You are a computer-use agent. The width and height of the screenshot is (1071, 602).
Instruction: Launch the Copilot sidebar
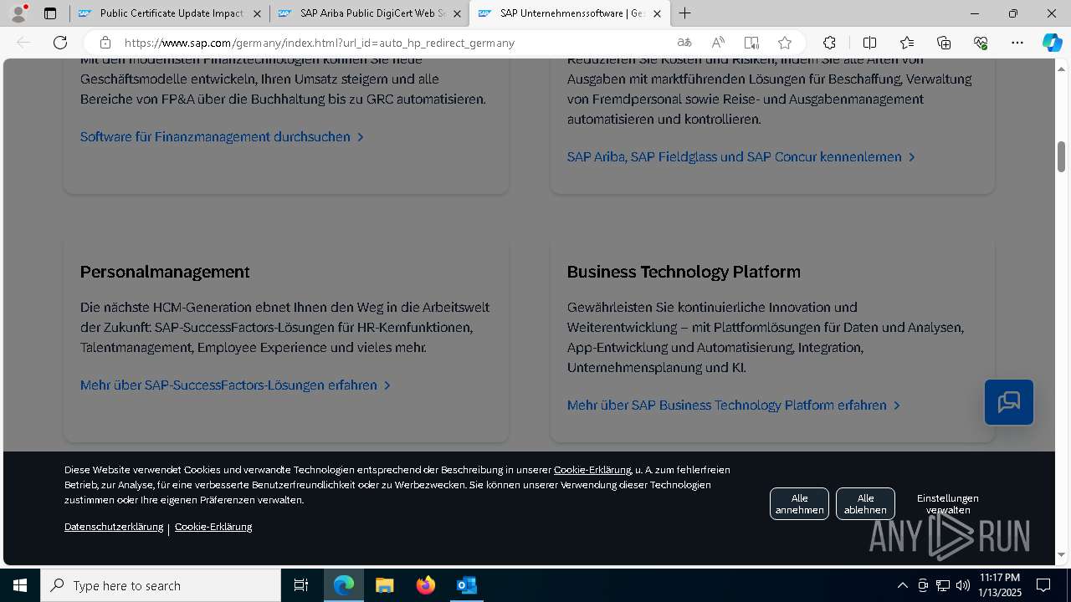click(x=1052, y=43)
